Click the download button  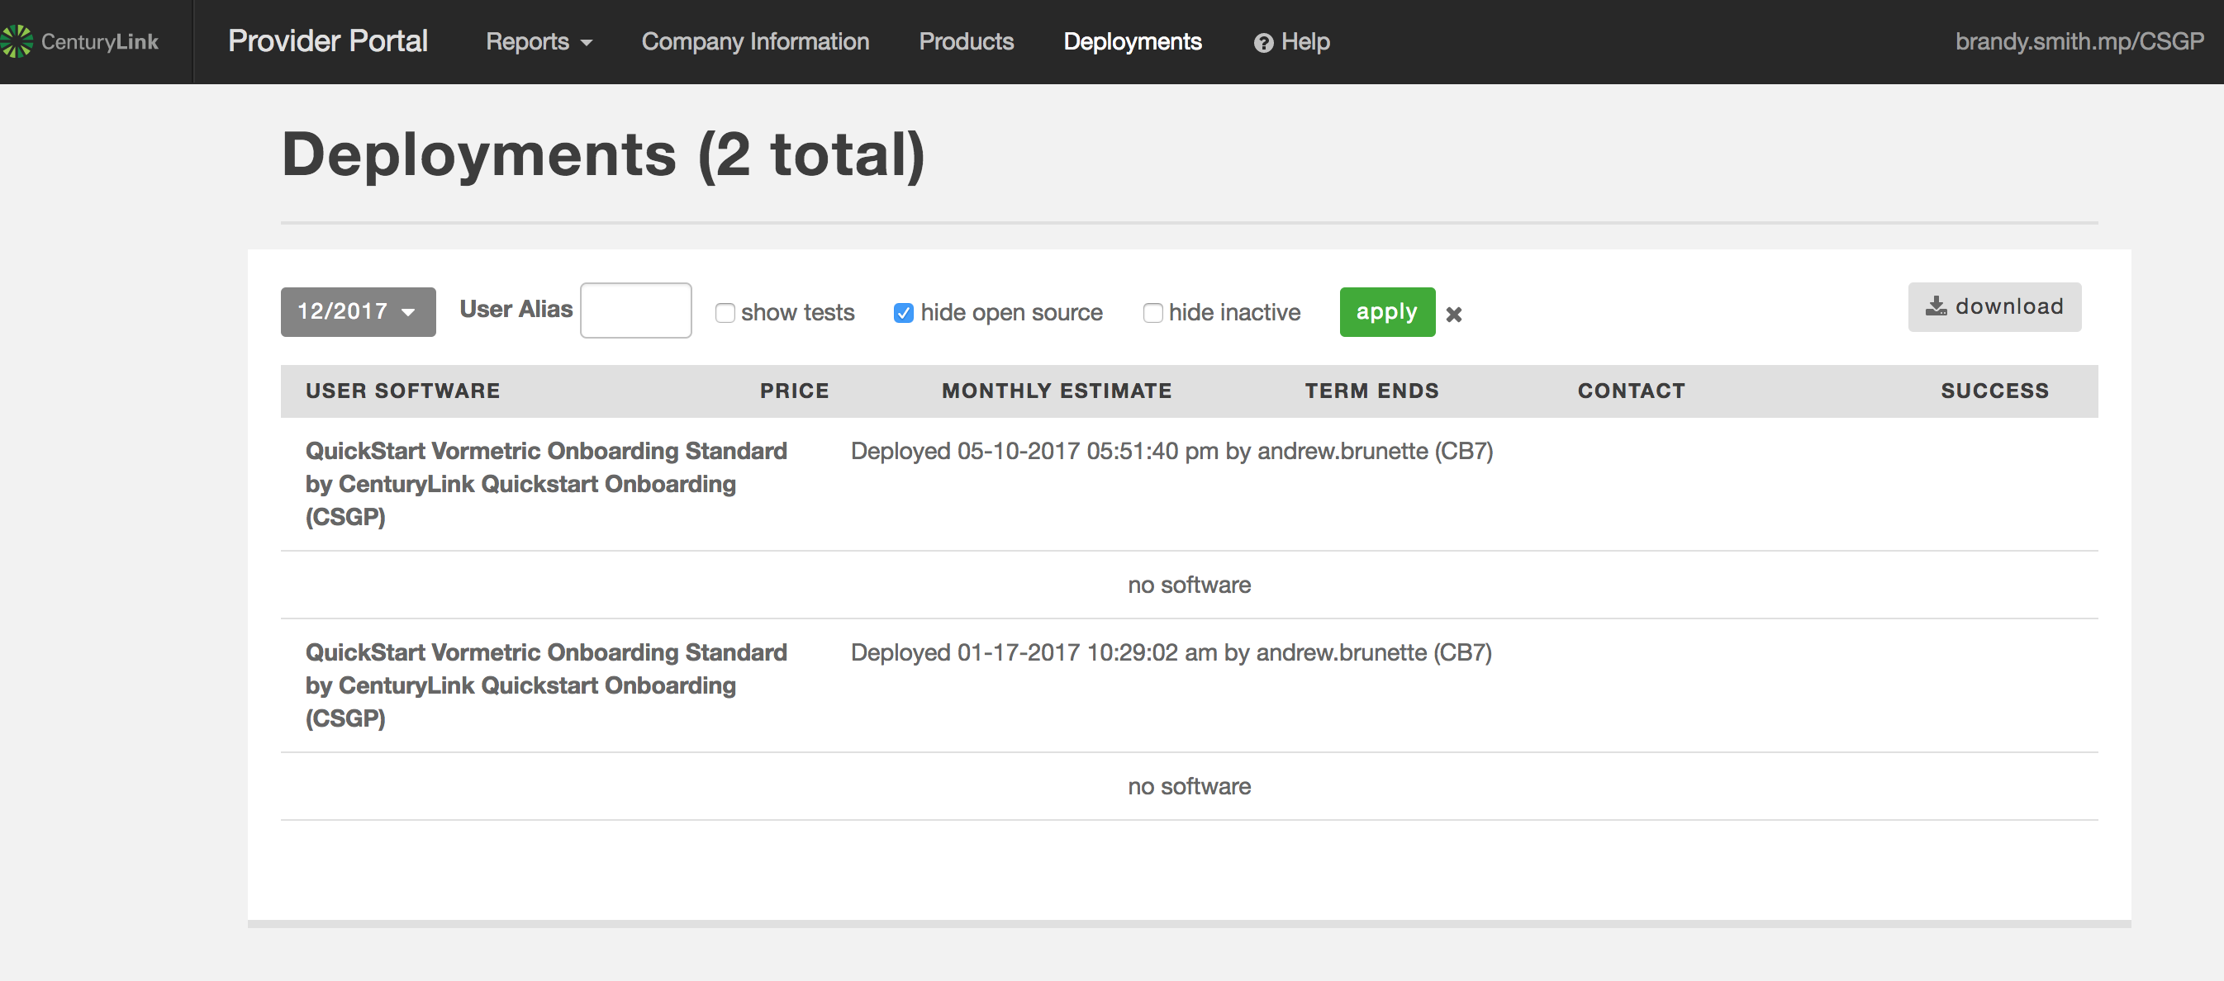pyautogui.click(x=1994, y=306)
